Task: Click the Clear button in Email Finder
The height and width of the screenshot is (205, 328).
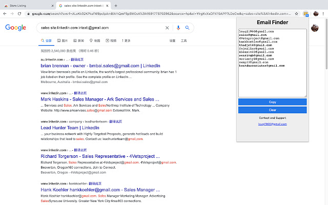Action: point(272,110)
